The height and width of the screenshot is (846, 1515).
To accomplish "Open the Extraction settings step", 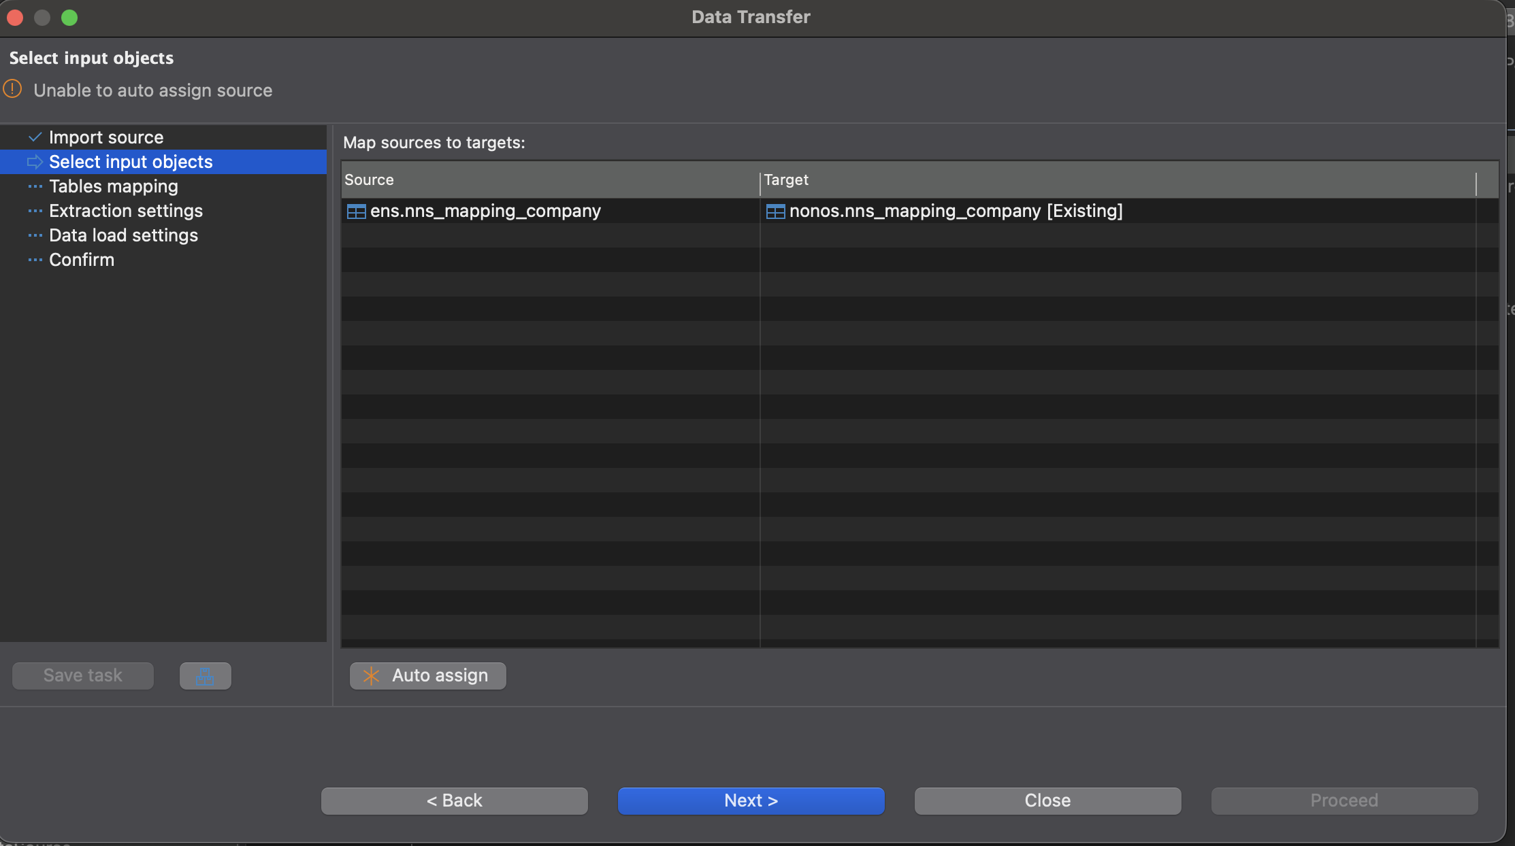I will coord(126,211).
